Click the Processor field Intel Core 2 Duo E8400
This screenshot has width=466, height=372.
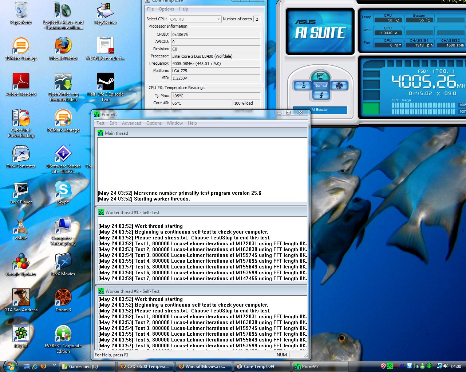click(x=216, y=56)
